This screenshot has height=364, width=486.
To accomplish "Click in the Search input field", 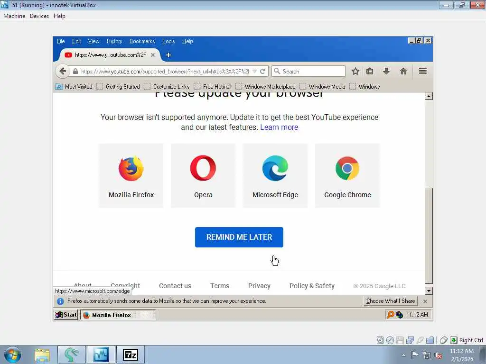I will (308, 72).
